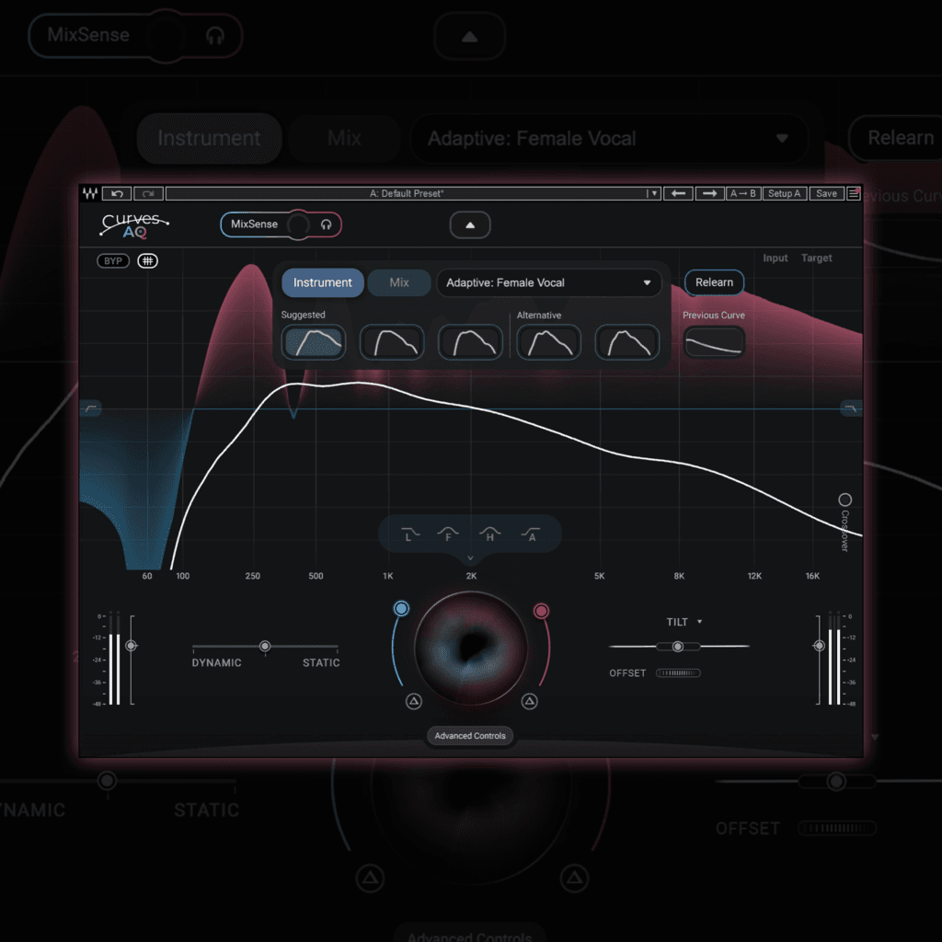Toggle the background MixSense switch at top-left
The image size is (942, 942).
166,36
